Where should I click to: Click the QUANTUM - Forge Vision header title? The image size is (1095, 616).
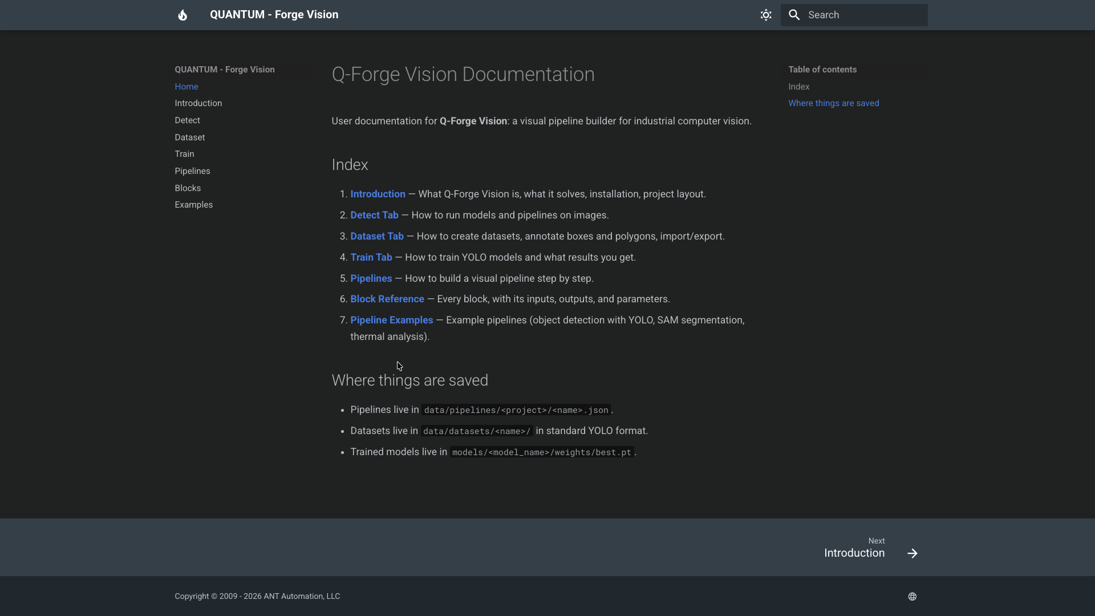(274, 15)
